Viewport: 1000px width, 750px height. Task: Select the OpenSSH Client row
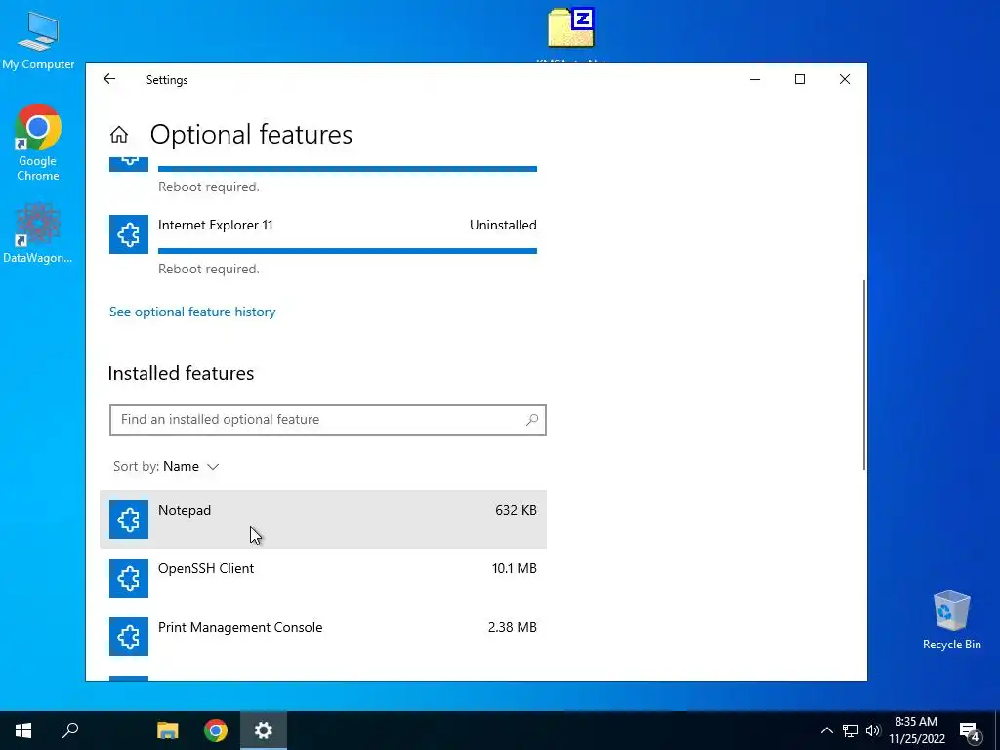(323, 578)
